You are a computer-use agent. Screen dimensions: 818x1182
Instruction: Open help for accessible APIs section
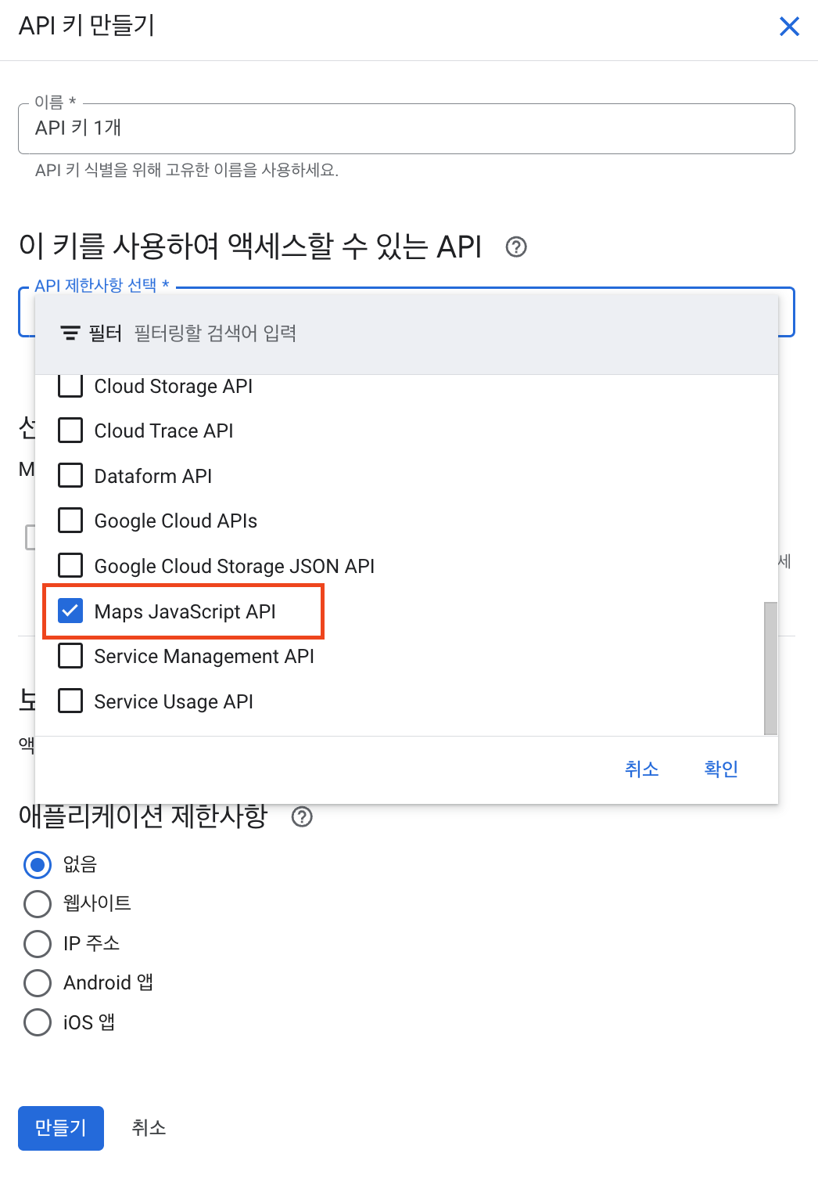(x=516, y=247)
